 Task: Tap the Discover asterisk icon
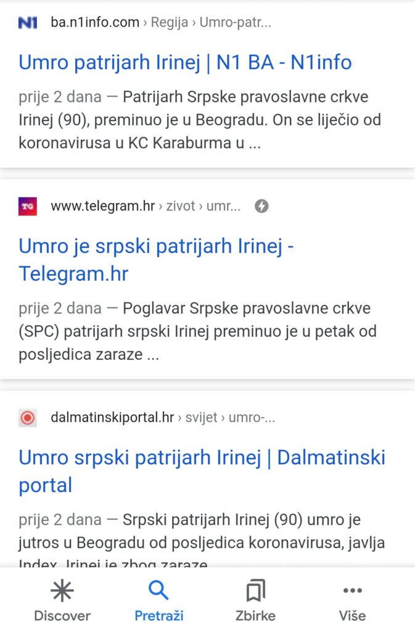pyautogui.click(x=62, y=591)
